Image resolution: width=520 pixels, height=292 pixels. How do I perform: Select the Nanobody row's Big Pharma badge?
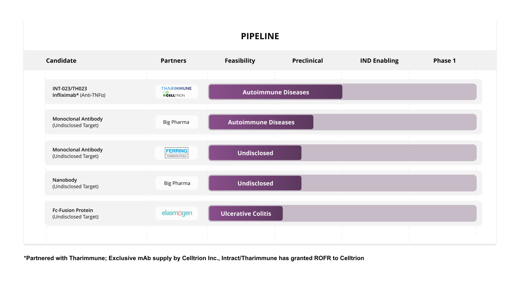click(x=177, y=183)
